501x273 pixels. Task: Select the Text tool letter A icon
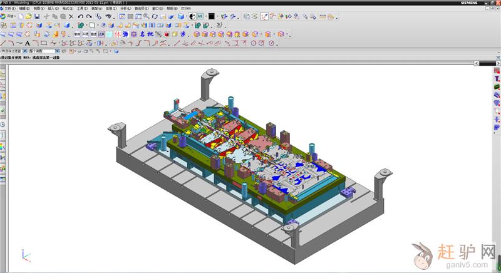(27, 43)
